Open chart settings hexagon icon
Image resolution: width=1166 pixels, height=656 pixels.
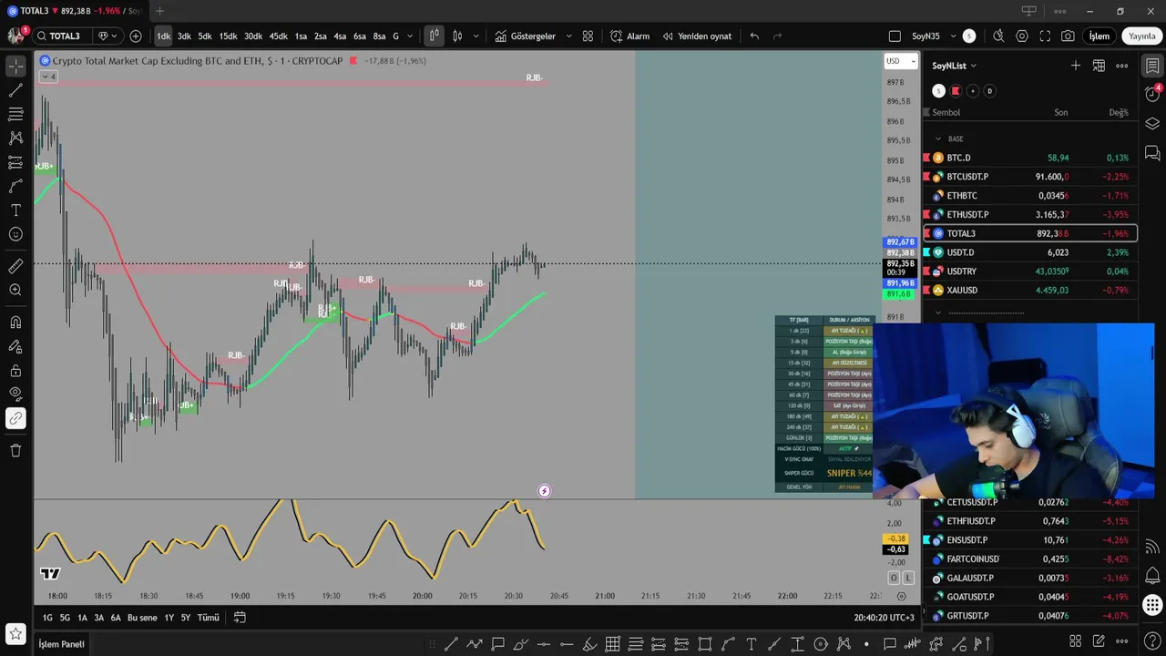[x=1021, y=36]
